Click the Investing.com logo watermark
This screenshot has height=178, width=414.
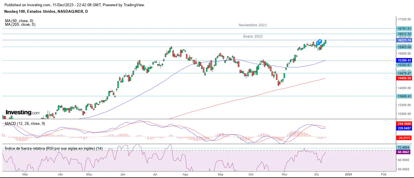[23, 113]
